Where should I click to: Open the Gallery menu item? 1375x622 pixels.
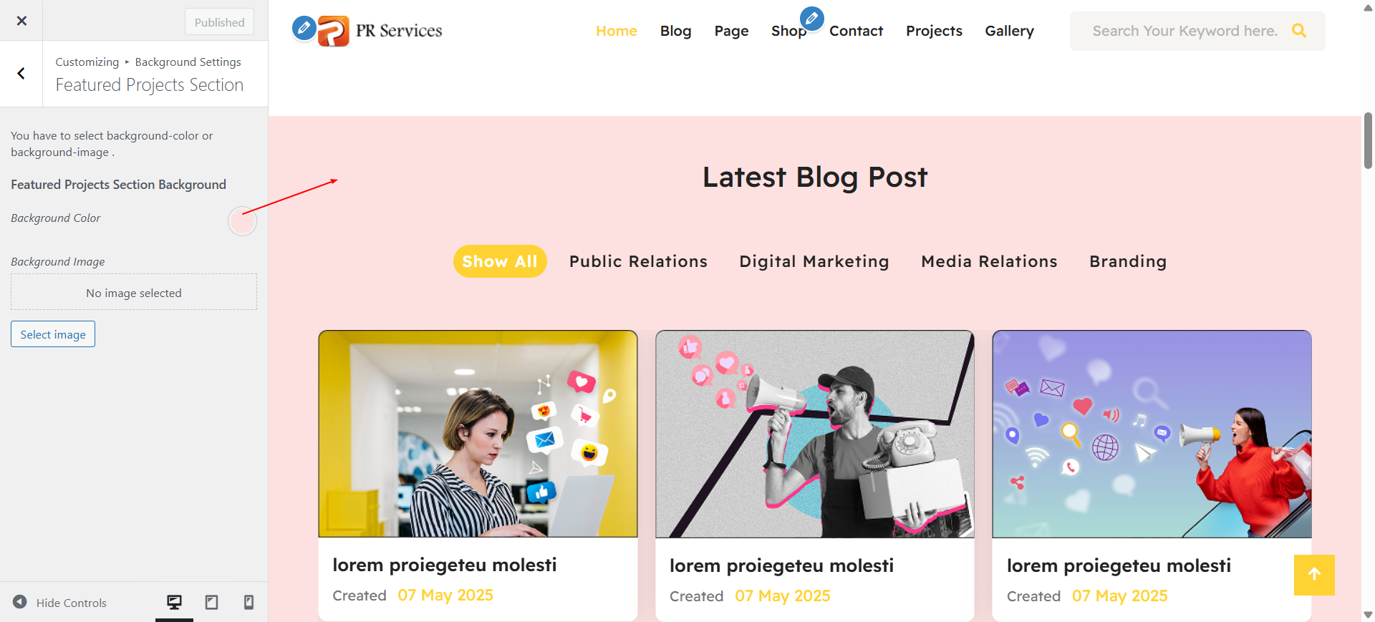pyautogui.click(x=1009, y=31)
